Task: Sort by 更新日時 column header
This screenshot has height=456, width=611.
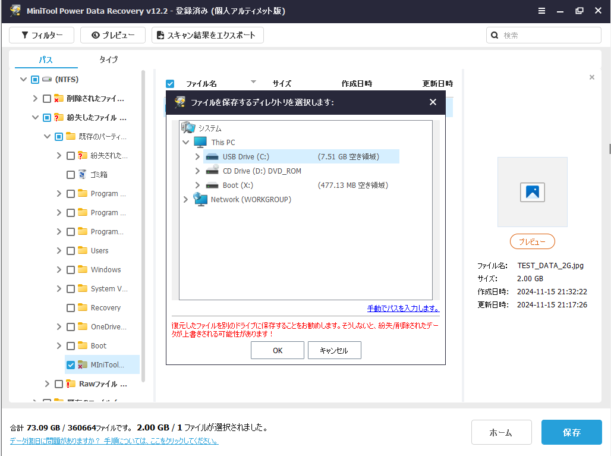Action: tap(437, 84)
